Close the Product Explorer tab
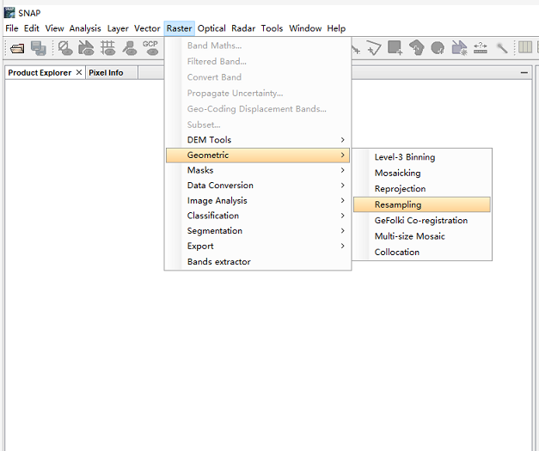The width and height of the screenshot is (539, 451). point(79,72)
